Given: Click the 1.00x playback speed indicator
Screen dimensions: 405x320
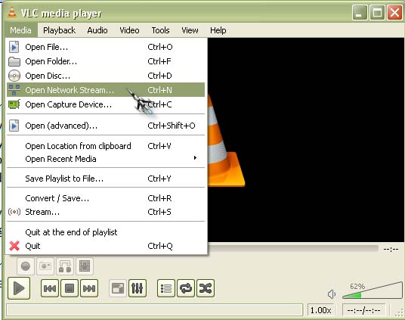Looking at the screenshot, I should [320, 310].
